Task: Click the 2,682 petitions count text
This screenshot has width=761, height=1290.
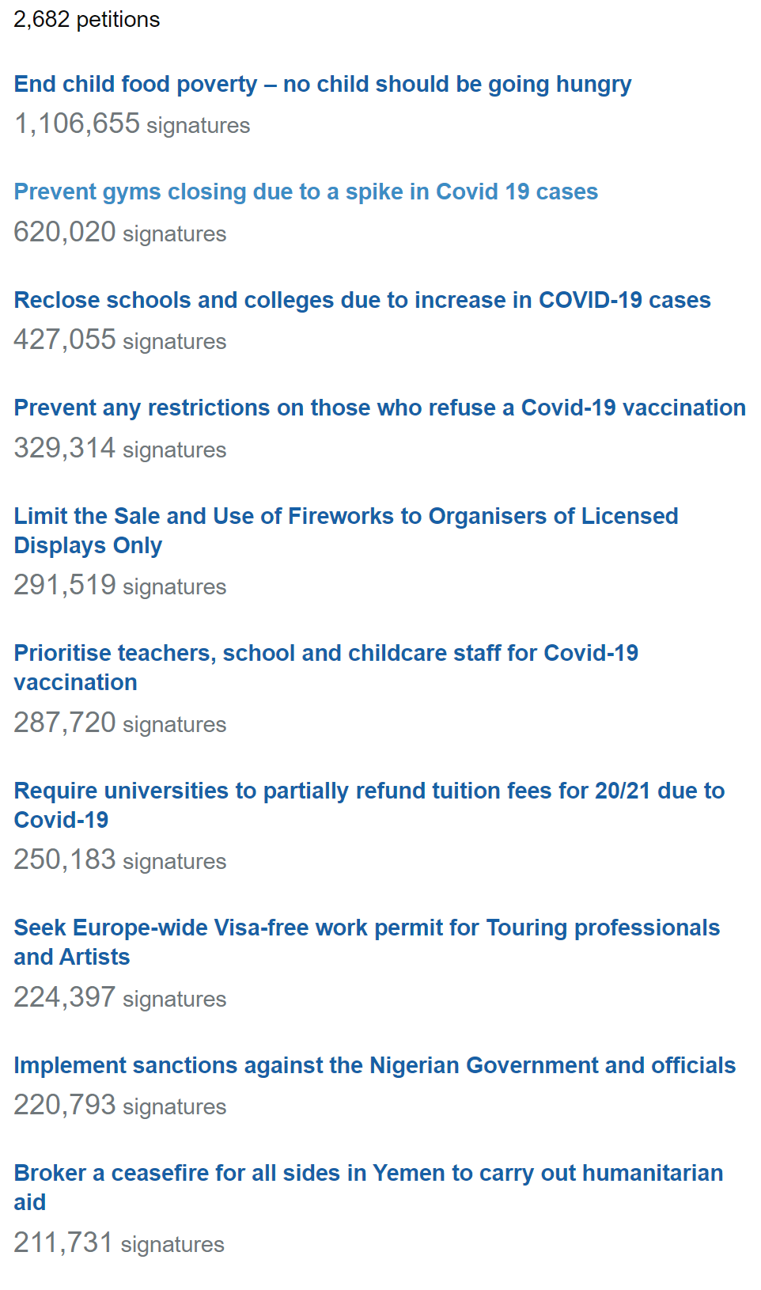Action: pyautogui.click(x=86, y=20)
